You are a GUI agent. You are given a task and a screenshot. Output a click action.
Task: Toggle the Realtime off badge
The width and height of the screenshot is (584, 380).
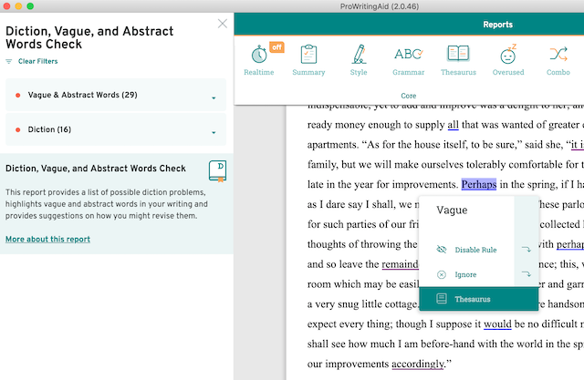[276, 47]
